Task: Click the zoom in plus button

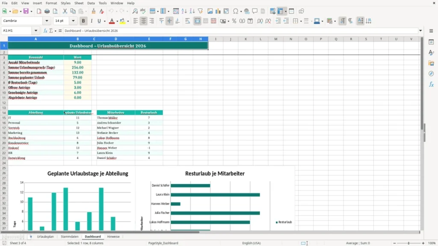Action: click(x=423, y=243)
